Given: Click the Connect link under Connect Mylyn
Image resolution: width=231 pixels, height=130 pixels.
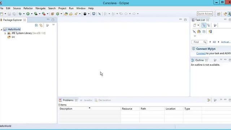Looking at the screenshot, I should click(x=201, y=53).
